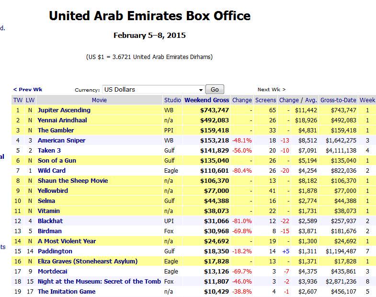Screen dimensions: 376x297
Task: Open The Gambler movie link
Action: [x=56, y=130]
